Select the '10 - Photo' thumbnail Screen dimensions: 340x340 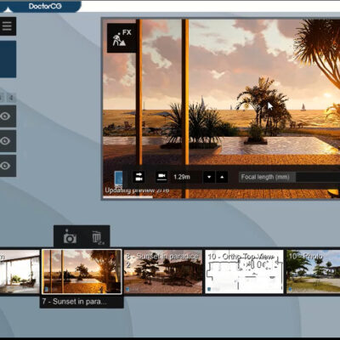[313, 271]
